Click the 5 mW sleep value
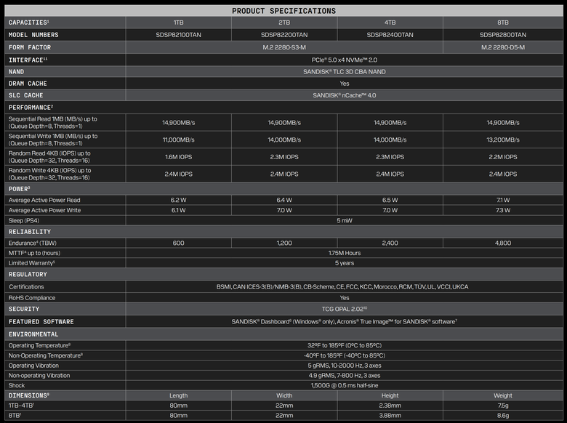The image size is (567, 423). 345,220
